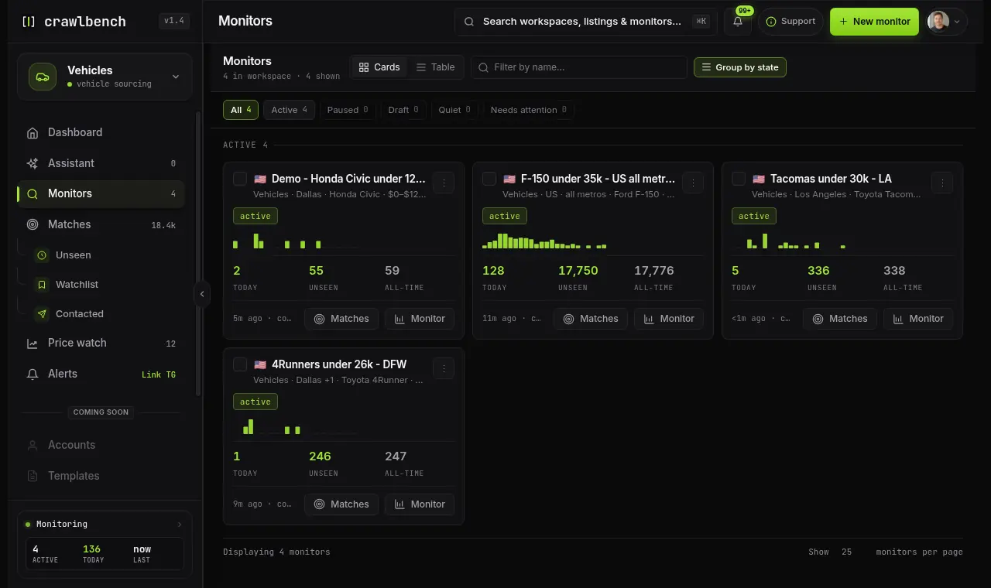Open Monitor details for Honda Civic card
Screen dimensions: 991x588
click(x=420, y=319)
